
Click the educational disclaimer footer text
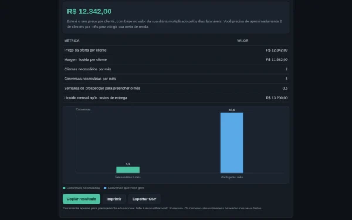pos(163,208)
